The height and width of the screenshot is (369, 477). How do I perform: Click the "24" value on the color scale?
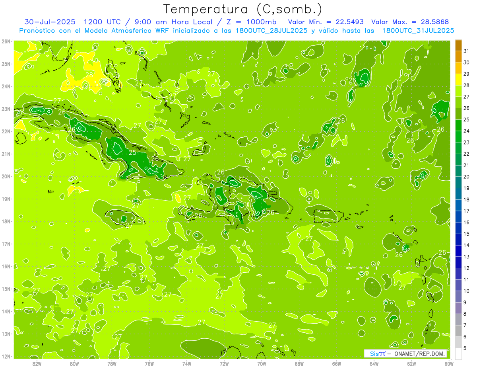pos(466,131)
